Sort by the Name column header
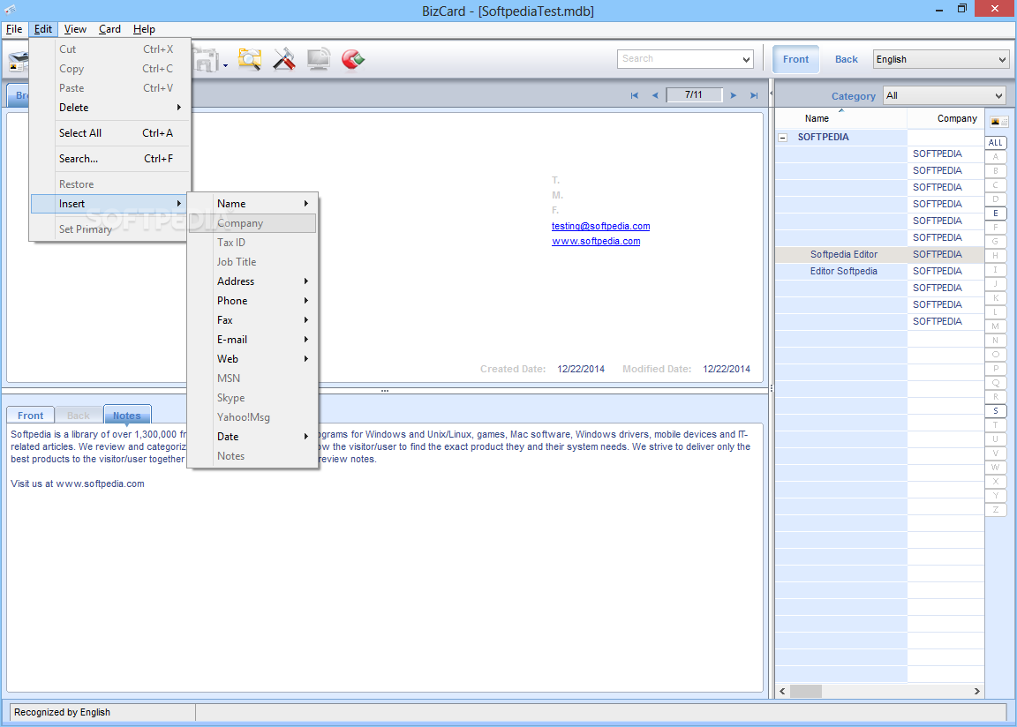Image resolution: width=1017 pixels, height=727 pixels. (x=841, y=118)
